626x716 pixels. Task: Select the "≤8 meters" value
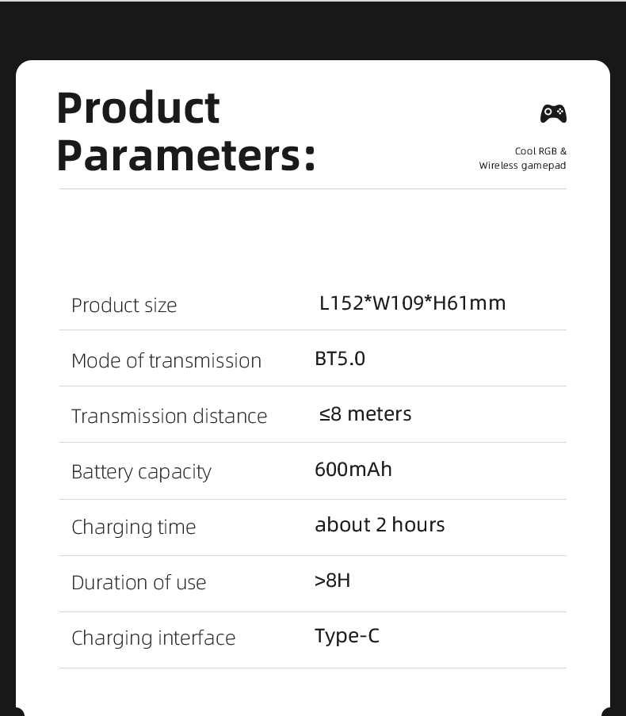(x=365, y=414)
